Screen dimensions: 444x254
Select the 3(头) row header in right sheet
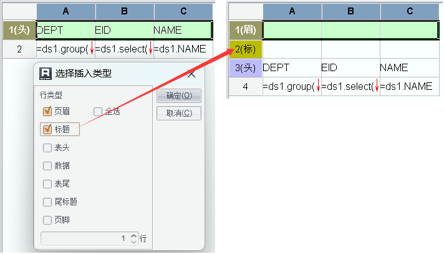(x=246, y=67)
